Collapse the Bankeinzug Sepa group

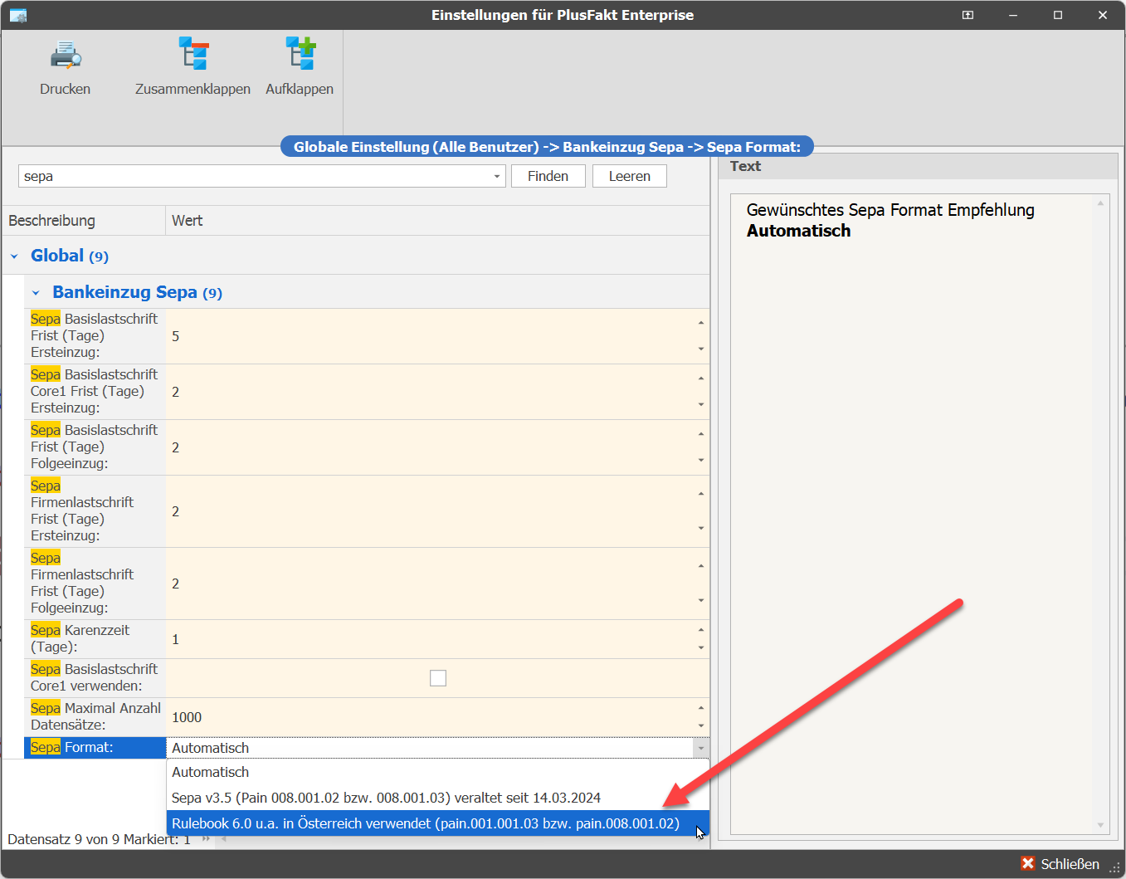click(36, 293)
